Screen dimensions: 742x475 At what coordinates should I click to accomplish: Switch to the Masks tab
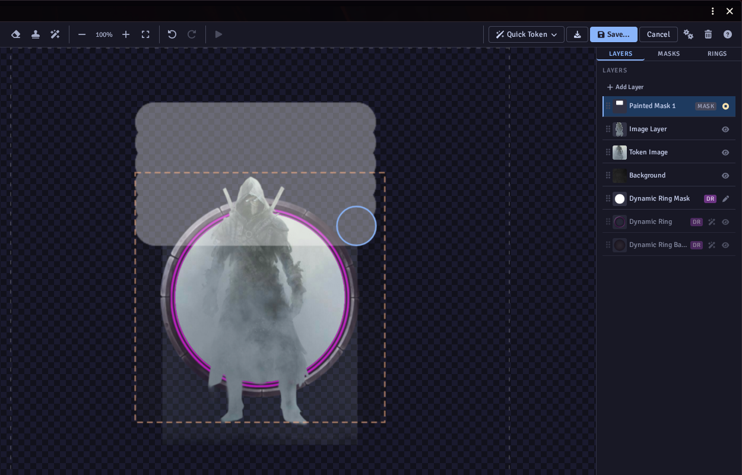click(669, 53)
